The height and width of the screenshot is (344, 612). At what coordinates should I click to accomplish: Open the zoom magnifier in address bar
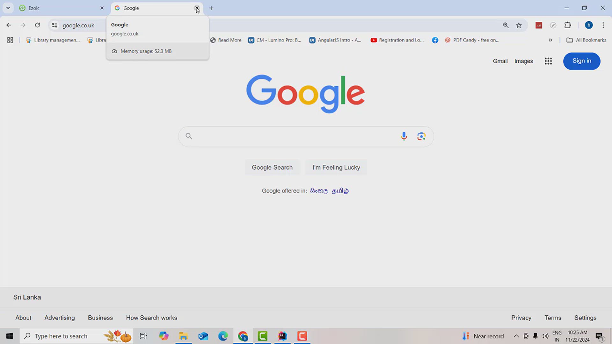pyautogui.click(x=506, y=25)
